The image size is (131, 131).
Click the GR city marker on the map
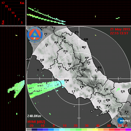click(42, 60)
